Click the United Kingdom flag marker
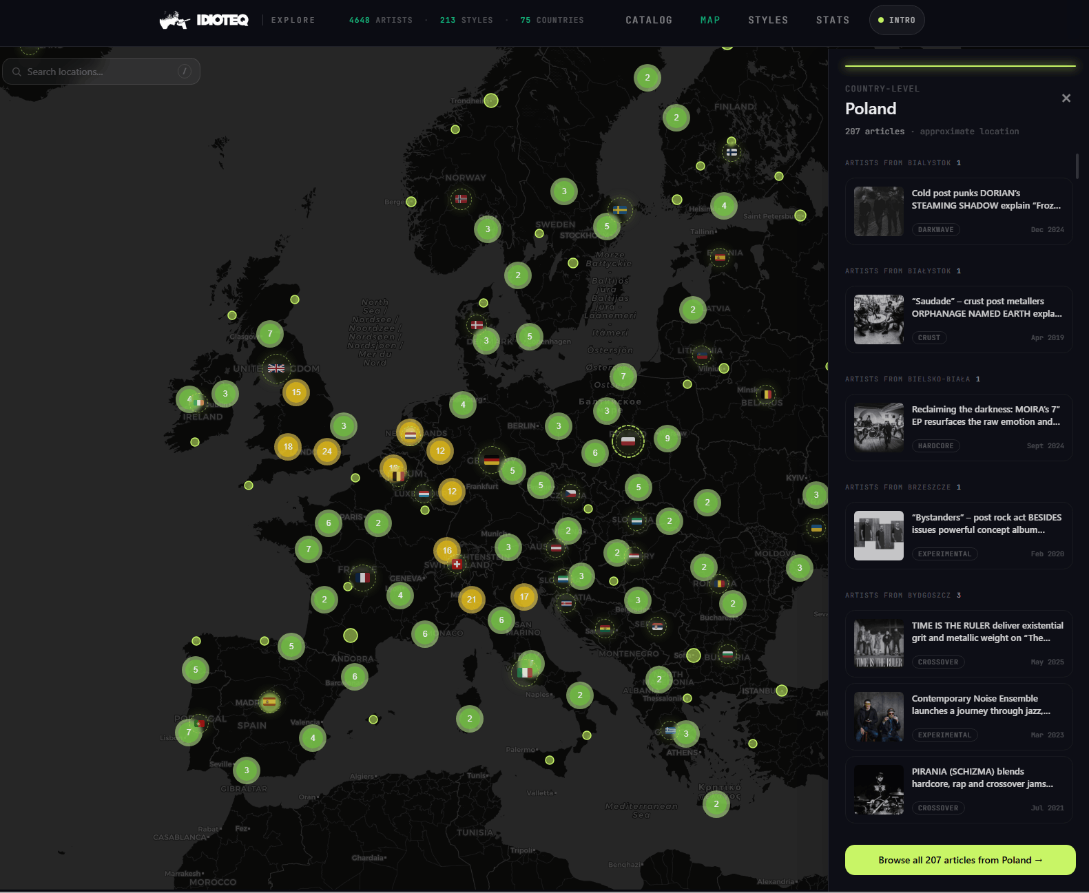Image resolution: width=1089 pixels, height=893 pixels. click(x=276, y=368)
